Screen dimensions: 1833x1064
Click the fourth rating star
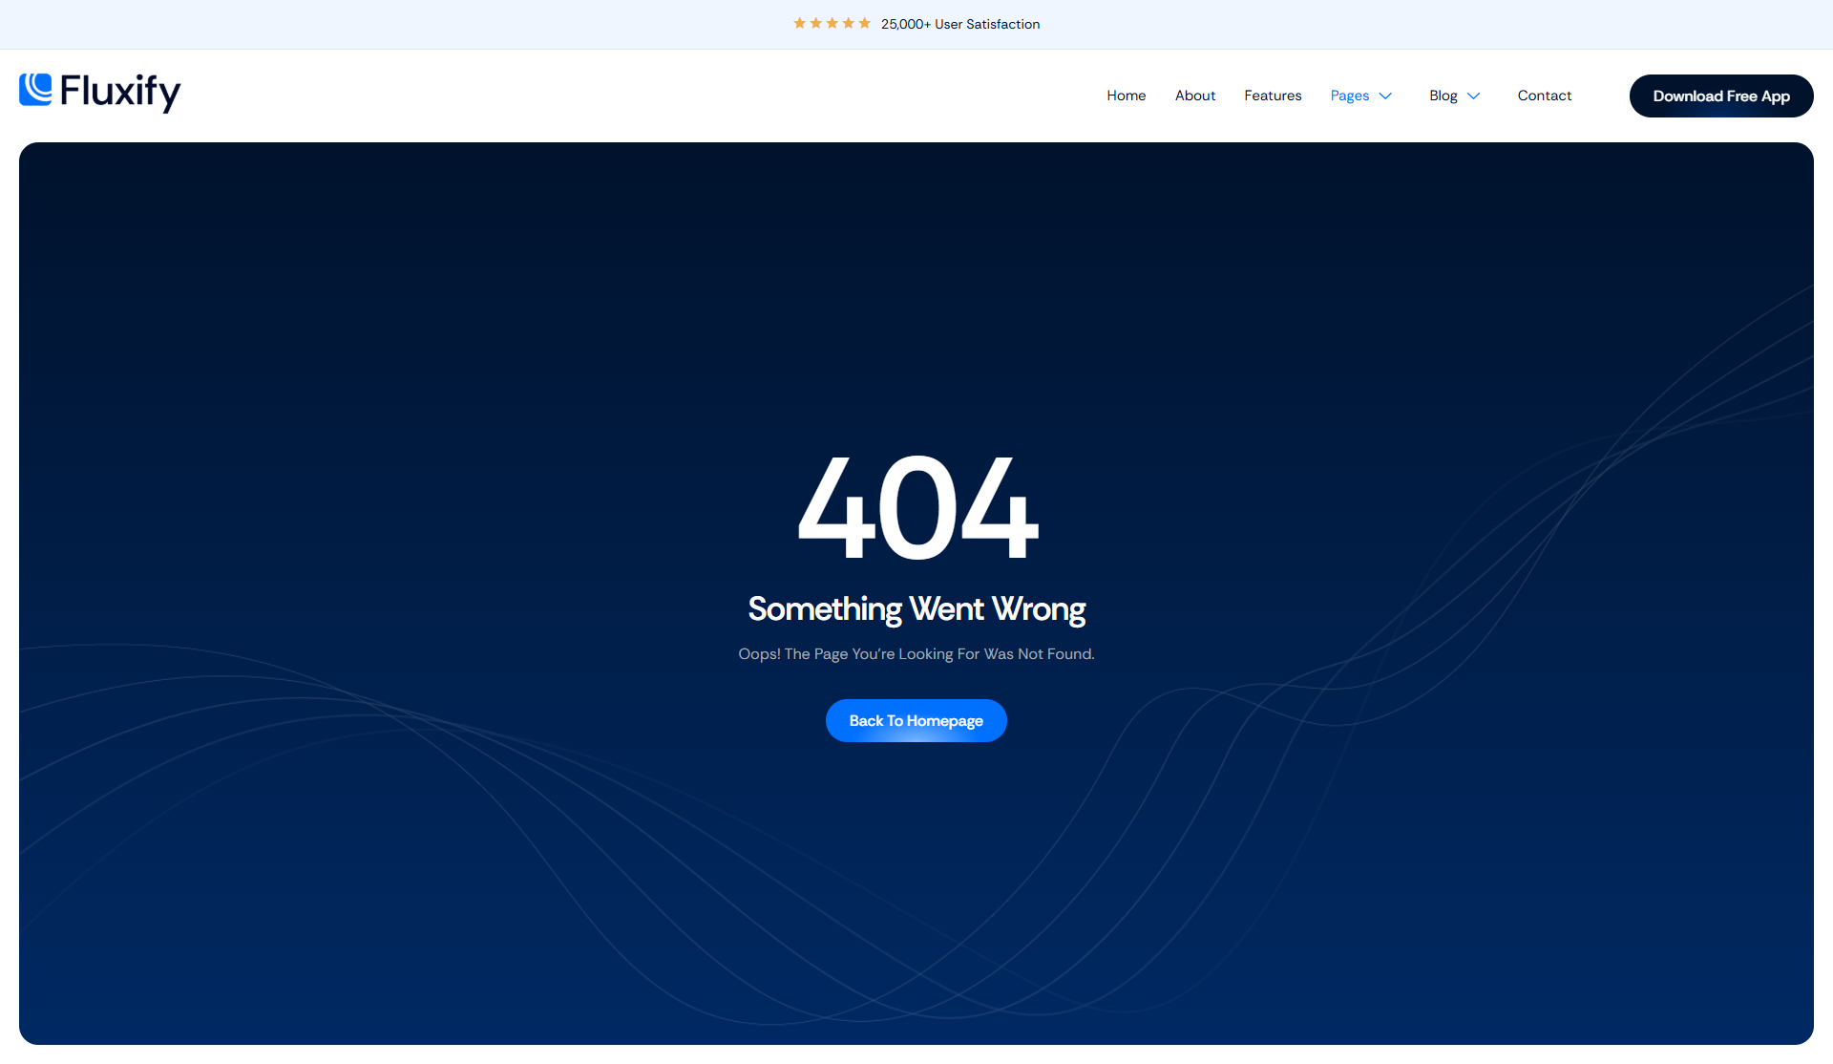pos(848,23)
